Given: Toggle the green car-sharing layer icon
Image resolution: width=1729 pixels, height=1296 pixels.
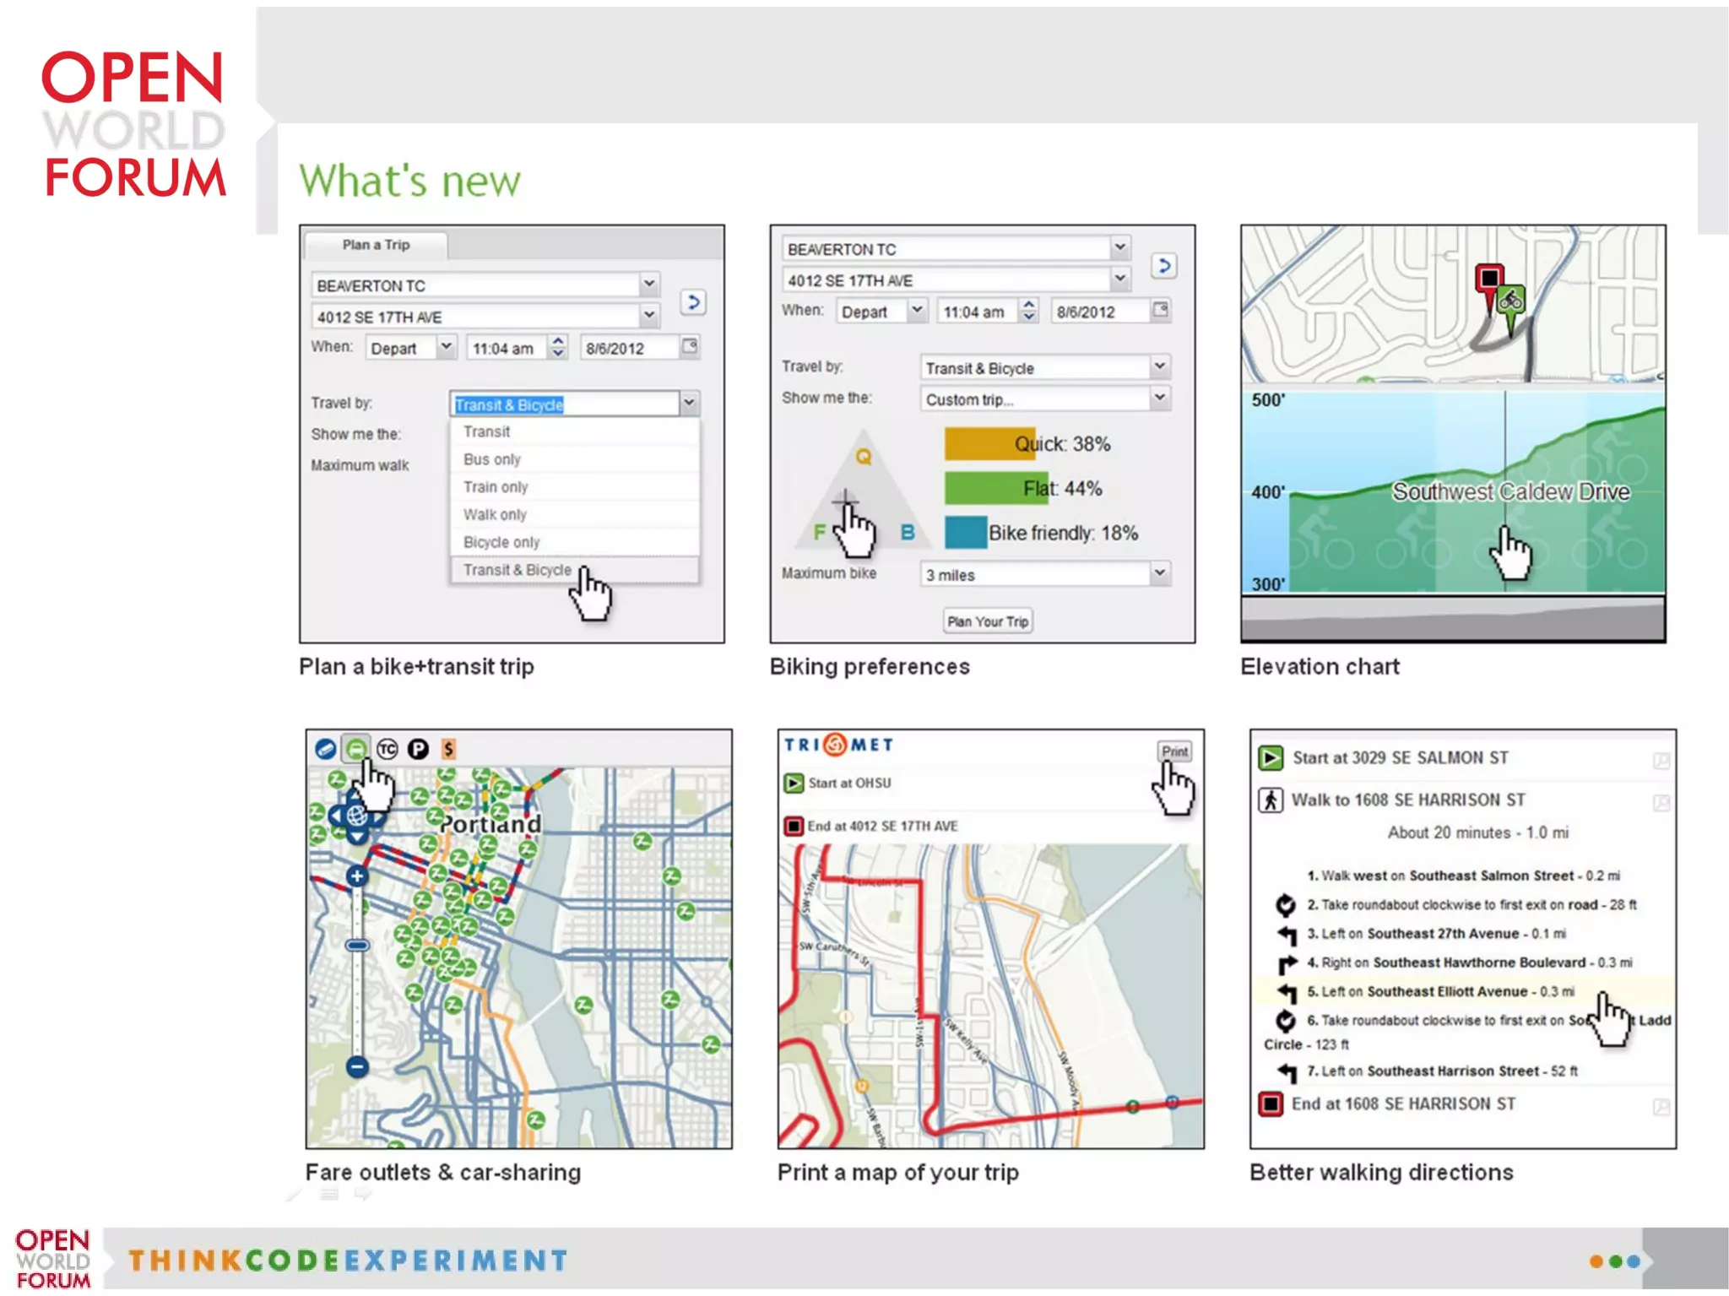Looking at the screenshot, I should click(x=356, y=749).
